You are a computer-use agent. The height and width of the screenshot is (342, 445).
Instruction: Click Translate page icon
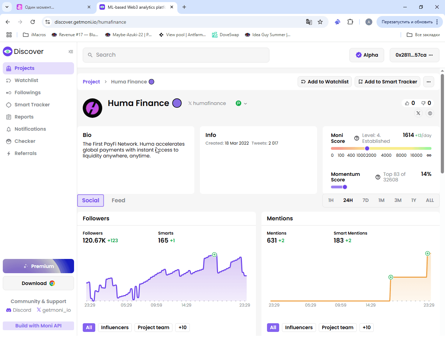point(309,22)
